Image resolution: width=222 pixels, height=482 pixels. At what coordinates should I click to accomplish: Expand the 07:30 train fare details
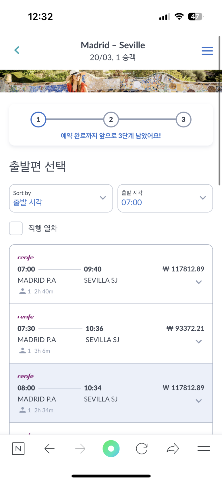point(199,342)
